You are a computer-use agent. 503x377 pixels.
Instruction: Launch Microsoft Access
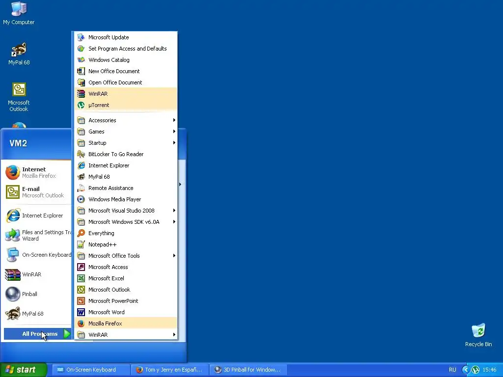126,267
